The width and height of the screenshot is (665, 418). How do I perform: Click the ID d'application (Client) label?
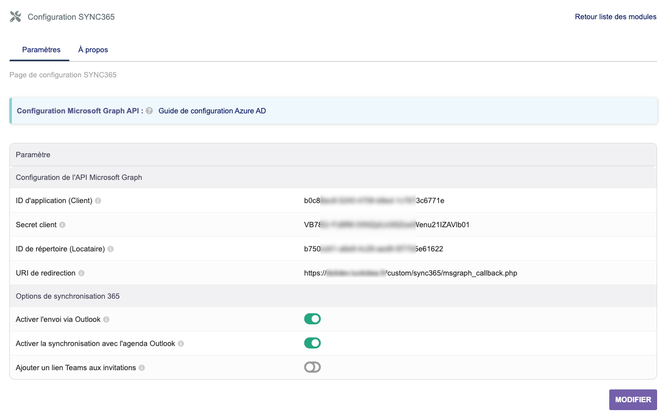click(x=54, y=201)
